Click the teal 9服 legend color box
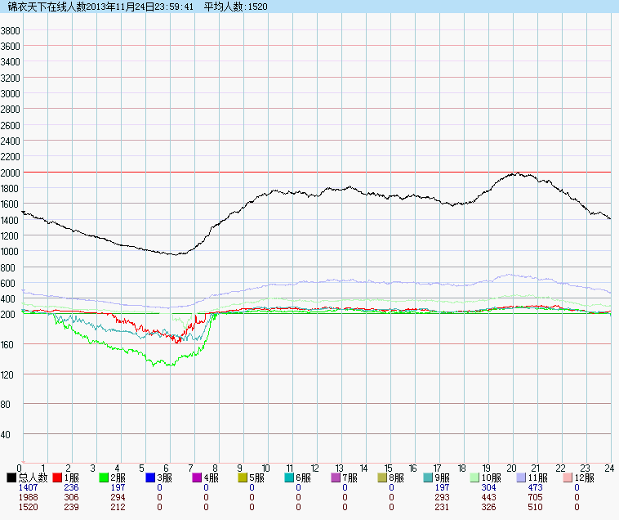This screenshot has height=520, width=619. (x=430, y=477)
